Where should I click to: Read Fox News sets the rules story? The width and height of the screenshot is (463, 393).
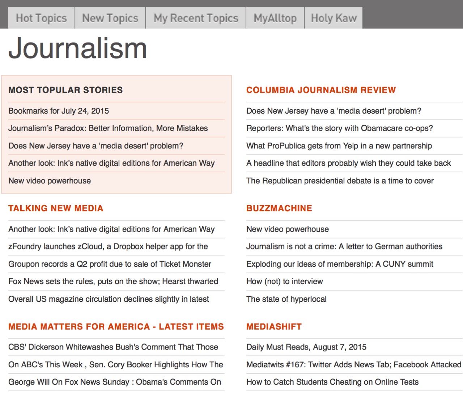pyautogui.click(x=113, y=282)
